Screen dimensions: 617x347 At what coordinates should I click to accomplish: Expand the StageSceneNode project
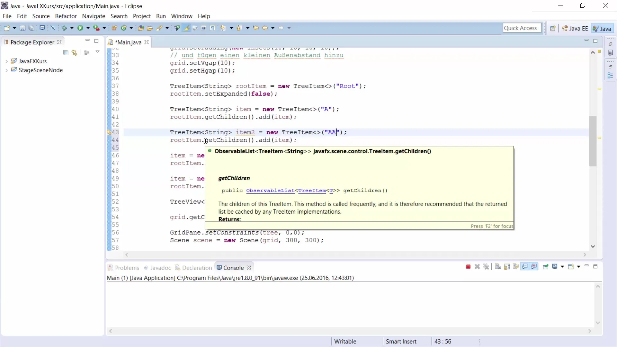click(6, 70)
